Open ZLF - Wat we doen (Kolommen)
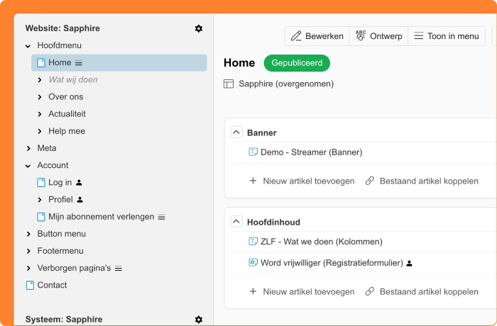Image resolution: width=497 pixels, height=326 pixels. (x=322, y=242)
